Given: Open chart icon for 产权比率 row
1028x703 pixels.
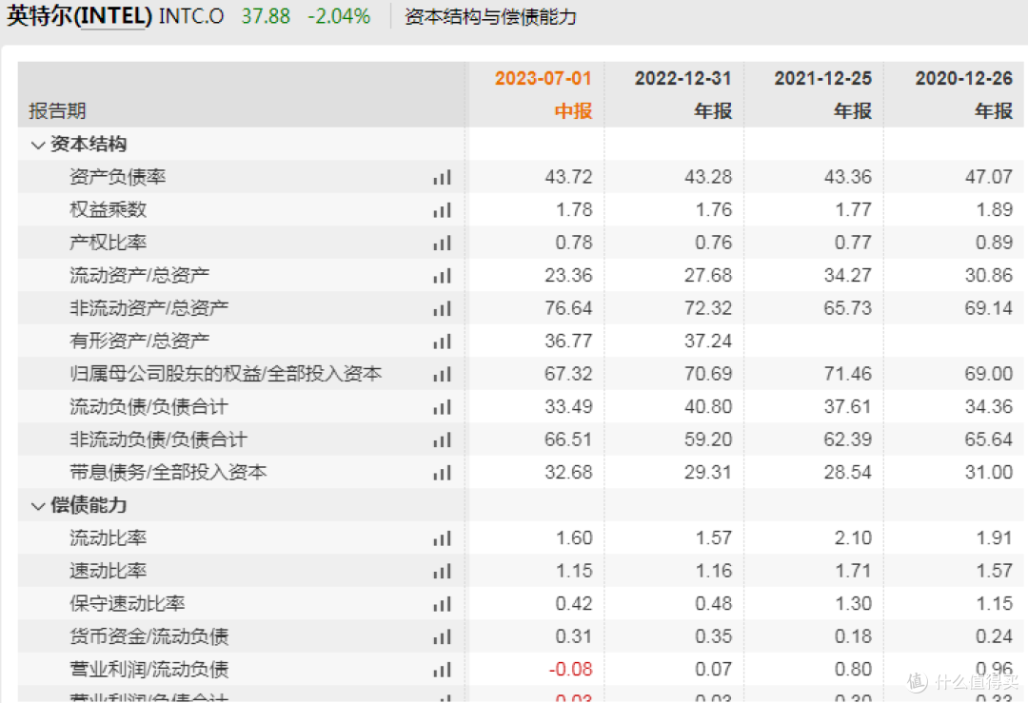Looking at the screenshot, I should (x=442, y=244).
